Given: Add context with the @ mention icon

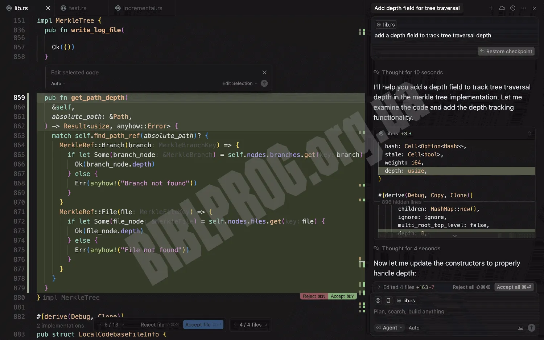Looking at the screenshot, I should pos(378,300).
